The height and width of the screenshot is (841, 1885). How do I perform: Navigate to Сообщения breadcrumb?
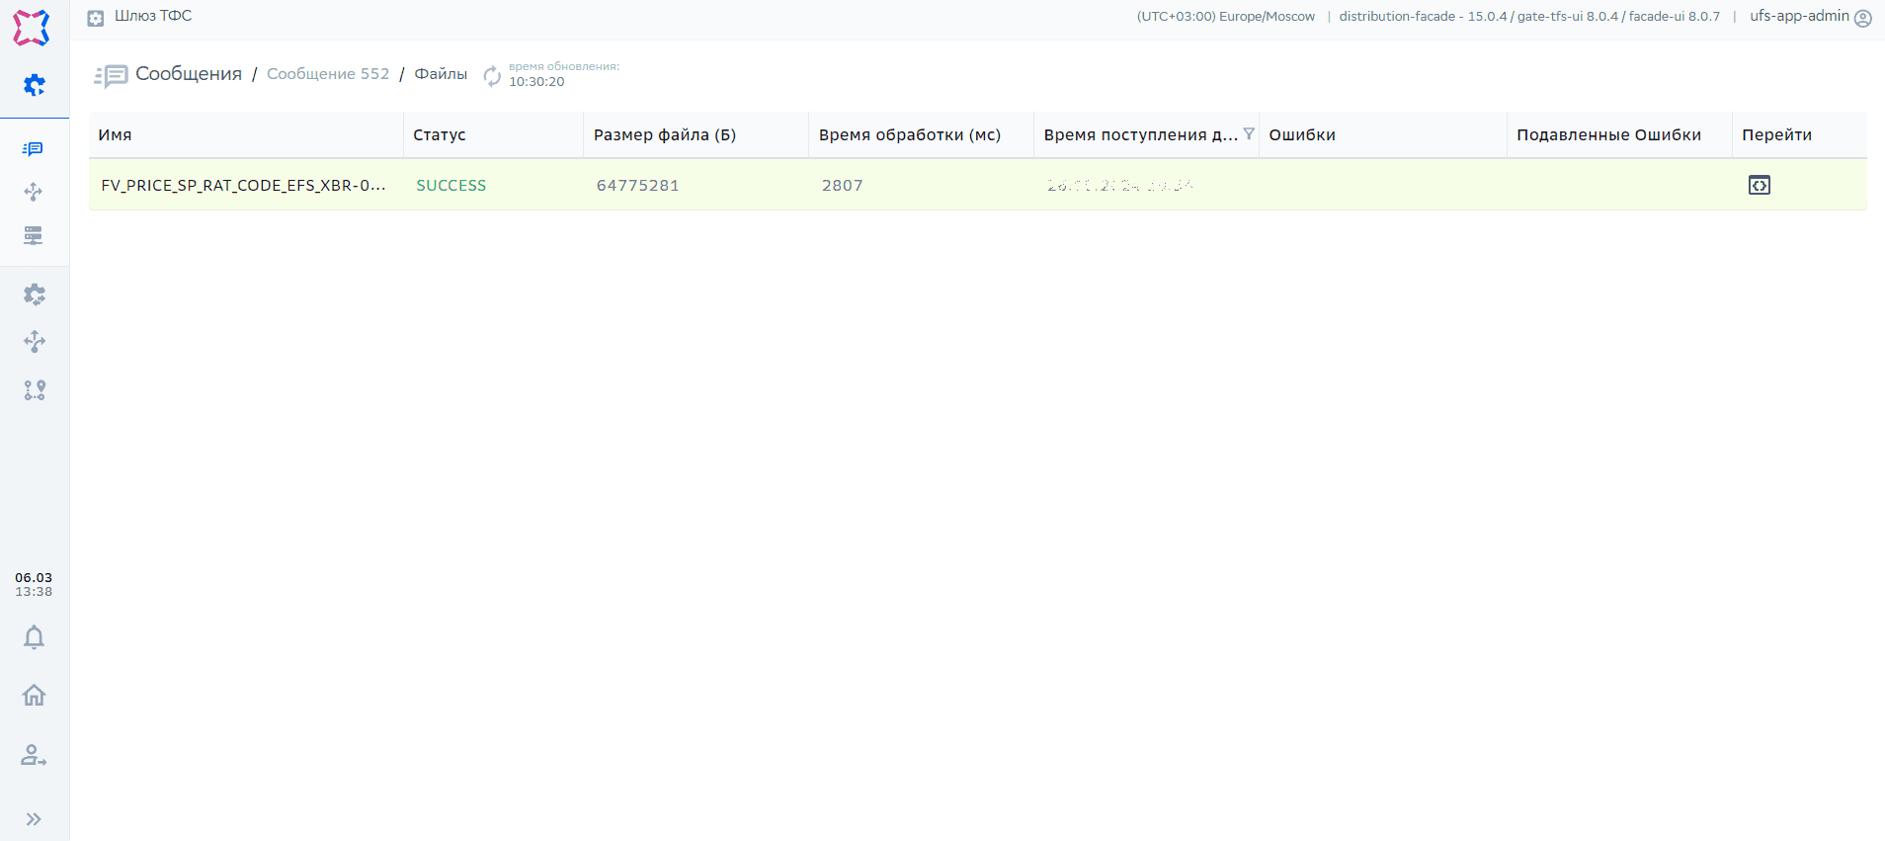click(x=188, y=74)
